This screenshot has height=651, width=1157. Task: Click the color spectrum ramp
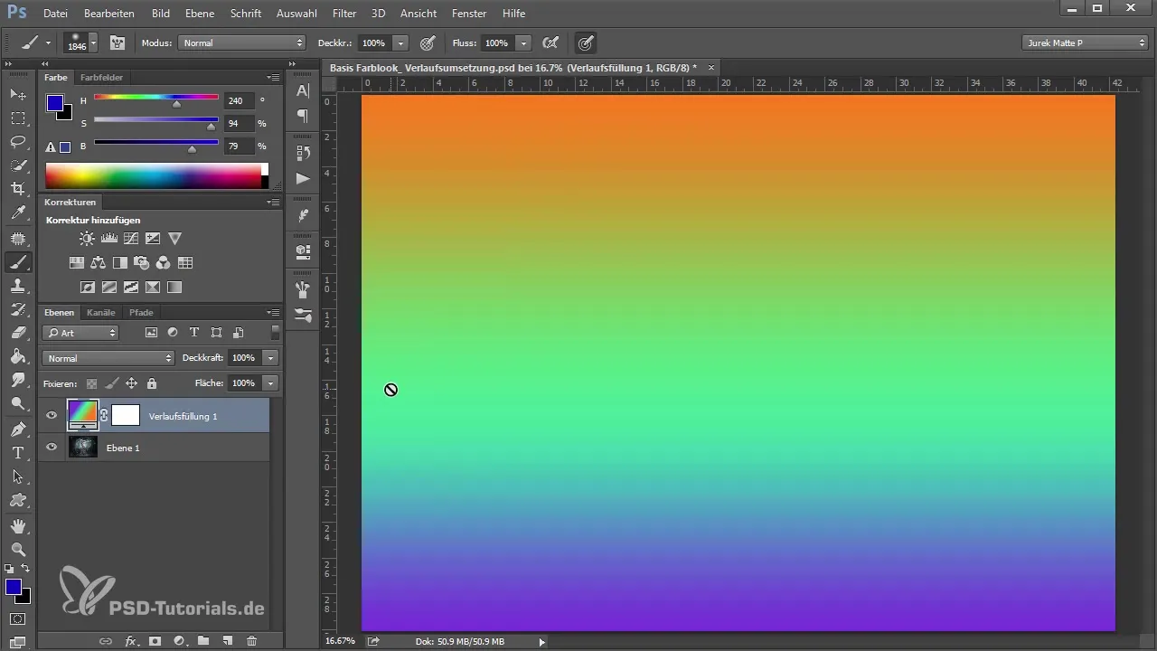156,175
